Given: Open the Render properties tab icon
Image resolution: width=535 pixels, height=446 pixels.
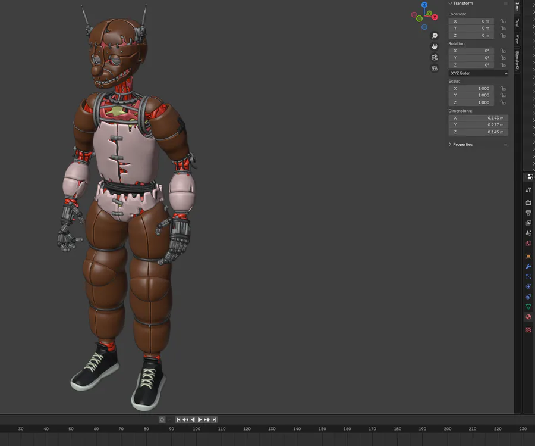Looking at the screenshot, I should [x=528, y=202].
